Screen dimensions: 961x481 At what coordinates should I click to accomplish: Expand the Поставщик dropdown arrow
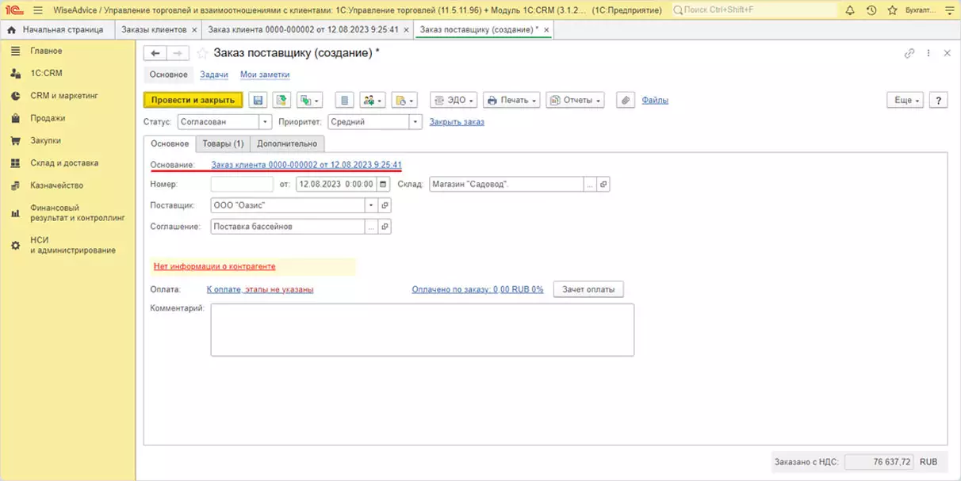[370, 205]
